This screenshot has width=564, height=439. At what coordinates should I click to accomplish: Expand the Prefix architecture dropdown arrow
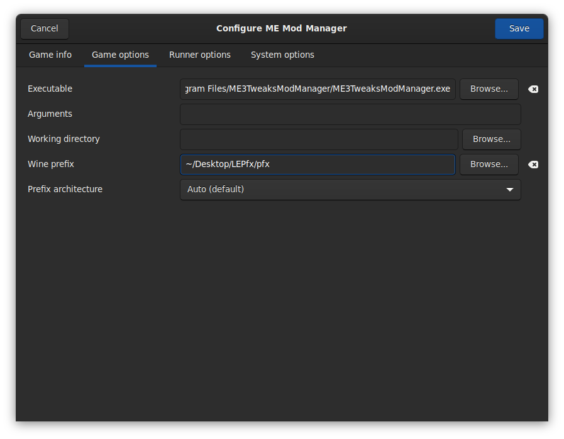510,190
